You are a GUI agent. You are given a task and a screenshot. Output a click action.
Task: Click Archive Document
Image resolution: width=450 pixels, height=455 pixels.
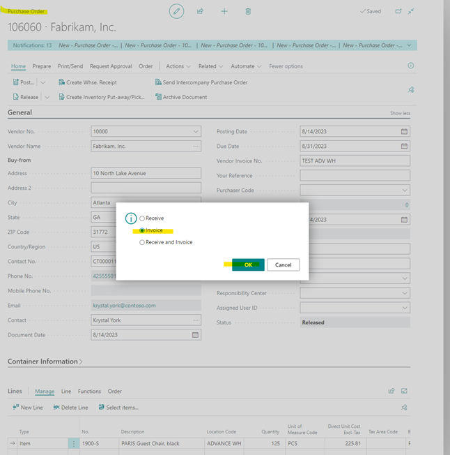181,97
